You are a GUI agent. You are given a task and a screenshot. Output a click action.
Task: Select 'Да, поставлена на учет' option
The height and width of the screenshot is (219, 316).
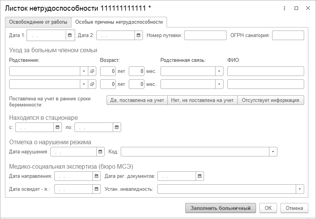[137, 100]
